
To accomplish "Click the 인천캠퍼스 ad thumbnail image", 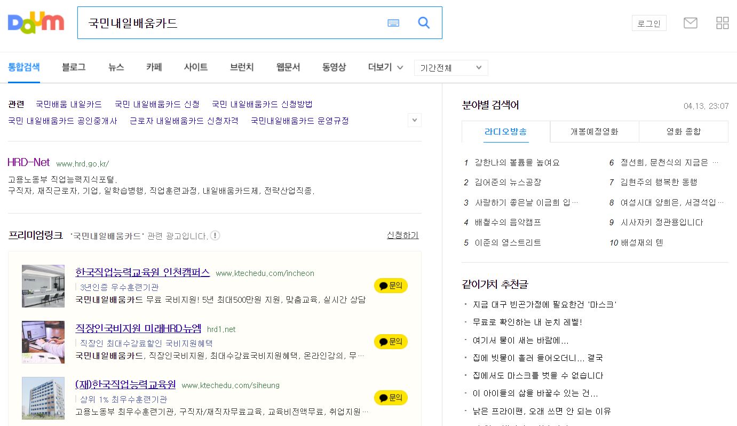I will click(x=43, y=286).
